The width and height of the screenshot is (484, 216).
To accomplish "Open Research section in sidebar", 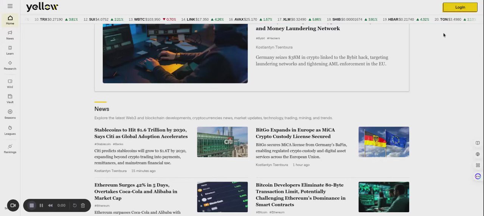I will tap(10, 66).
